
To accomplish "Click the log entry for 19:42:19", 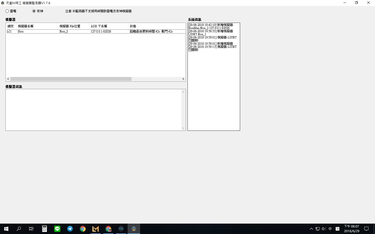I will point(210,25).
